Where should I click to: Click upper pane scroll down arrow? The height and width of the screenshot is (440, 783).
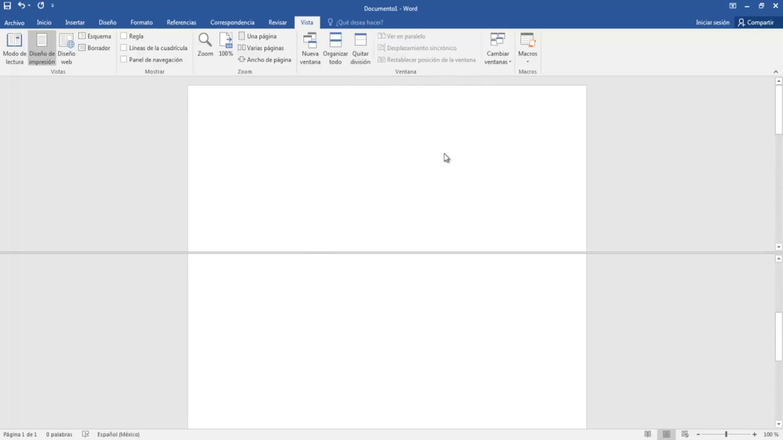click(778, 247)
